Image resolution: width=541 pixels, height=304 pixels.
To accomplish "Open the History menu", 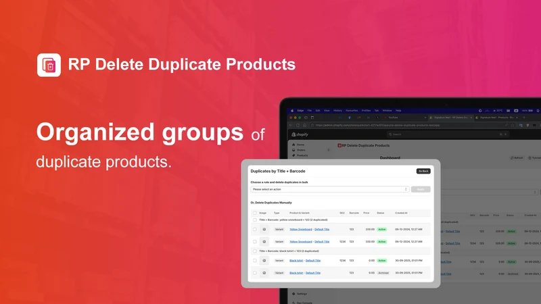I will point(337,111).
